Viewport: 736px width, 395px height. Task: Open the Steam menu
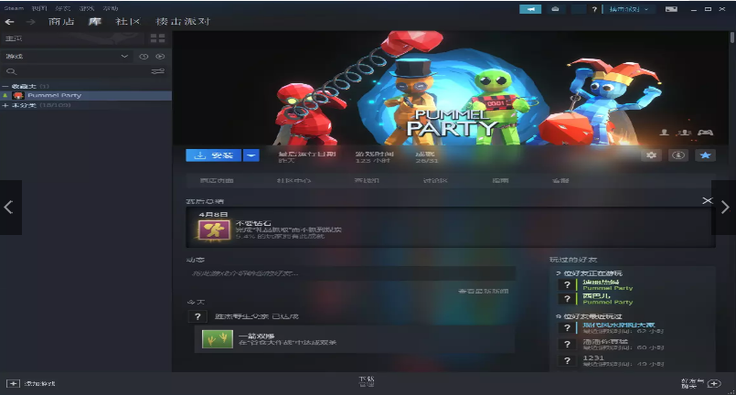coord(14,8)
